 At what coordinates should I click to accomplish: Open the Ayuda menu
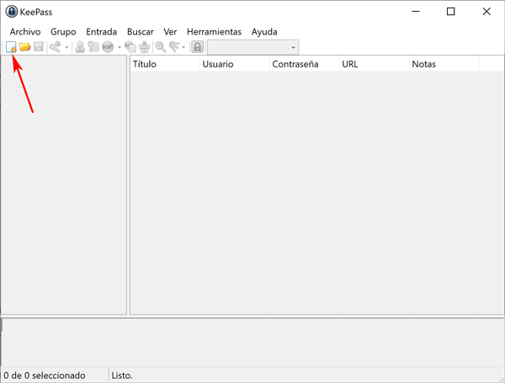pos(264,32)
